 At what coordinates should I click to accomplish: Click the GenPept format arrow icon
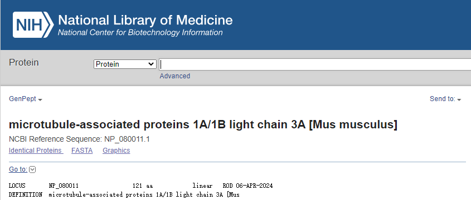(x=40, y=99)
